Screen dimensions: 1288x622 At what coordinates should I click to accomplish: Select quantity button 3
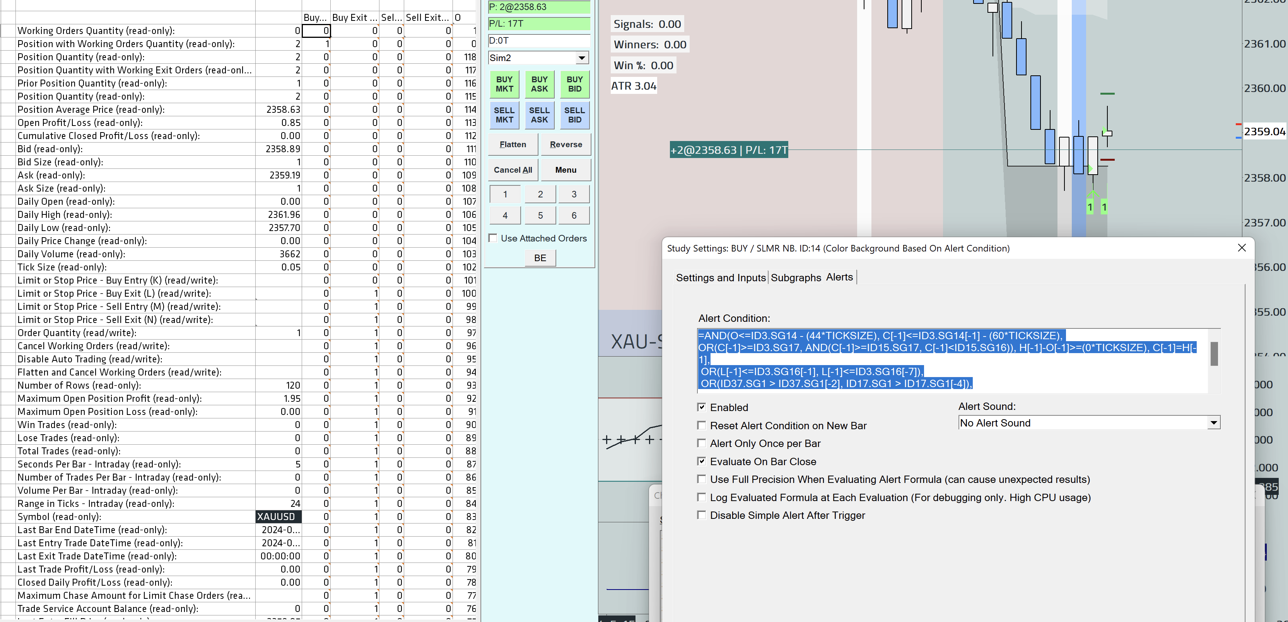574,194
